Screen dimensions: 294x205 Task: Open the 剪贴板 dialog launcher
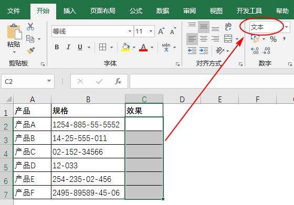[43, 64]
